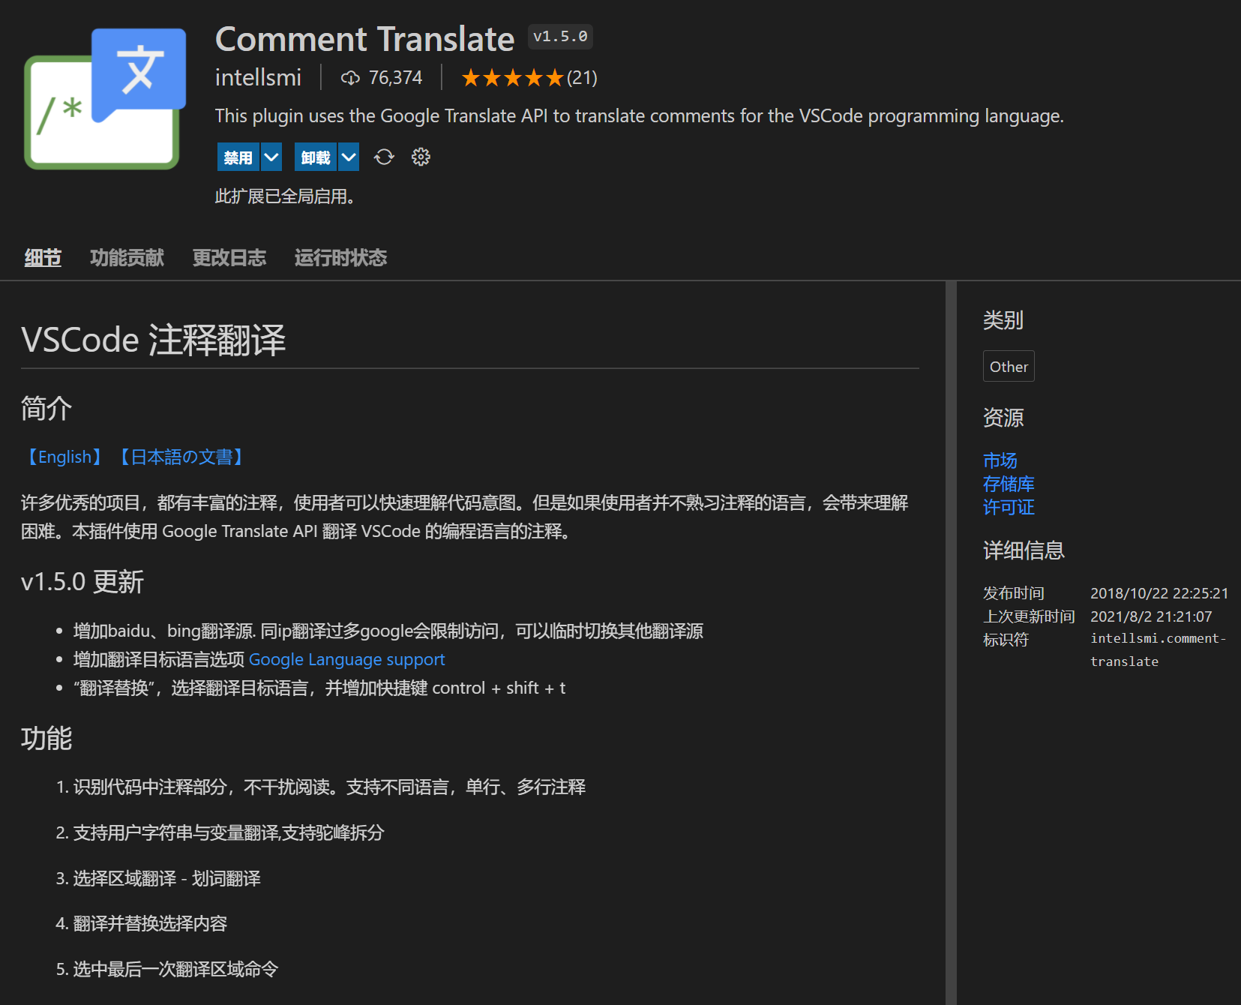The height and width of the screenshot is (1005, 1241).
Task: Open the extension settings gear icon
Action: (x=420, y=157)
